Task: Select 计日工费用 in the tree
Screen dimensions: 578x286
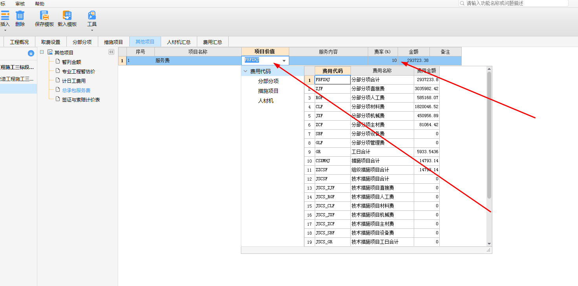Action: click(74, 81)
